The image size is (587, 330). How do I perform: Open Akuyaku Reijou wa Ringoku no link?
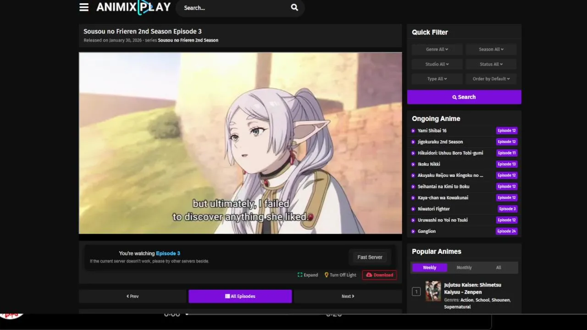[450, 175]
